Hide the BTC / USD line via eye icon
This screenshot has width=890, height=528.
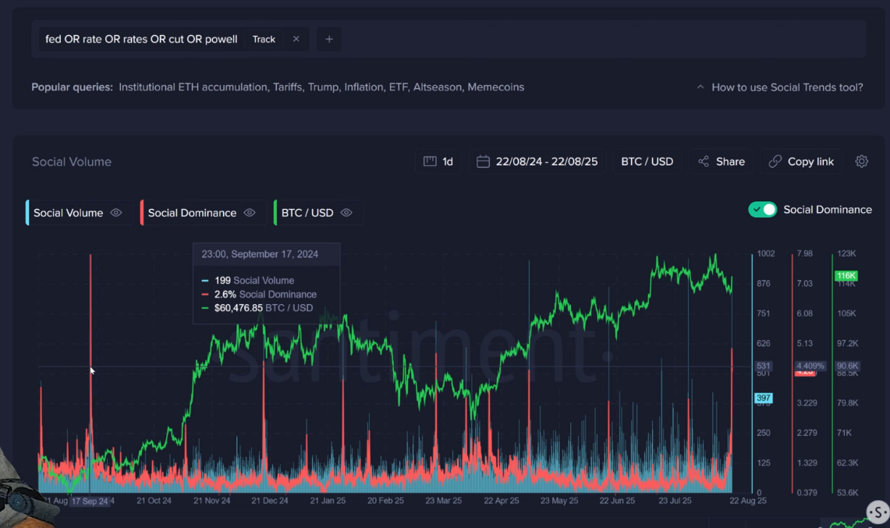[346, 213]
